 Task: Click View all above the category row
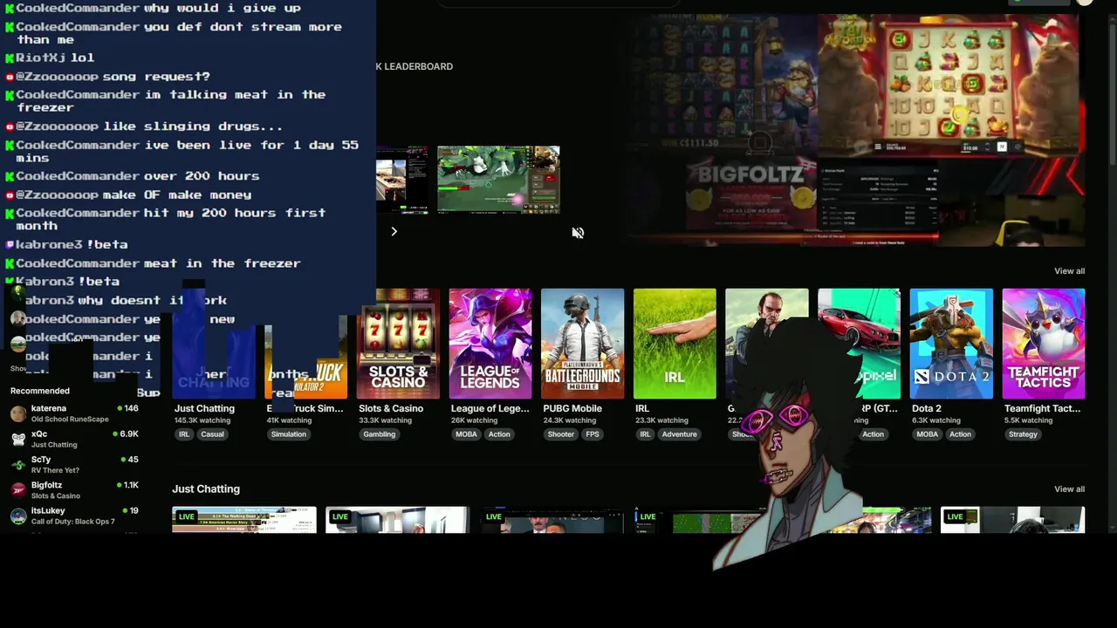[1069, 271]
